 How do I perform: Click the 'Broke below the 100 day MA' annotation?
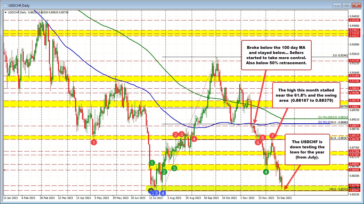276,55
